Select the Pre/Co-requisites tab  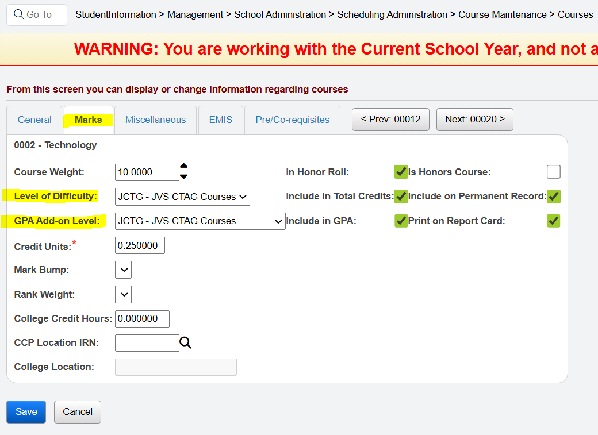(x=292, y=120)
